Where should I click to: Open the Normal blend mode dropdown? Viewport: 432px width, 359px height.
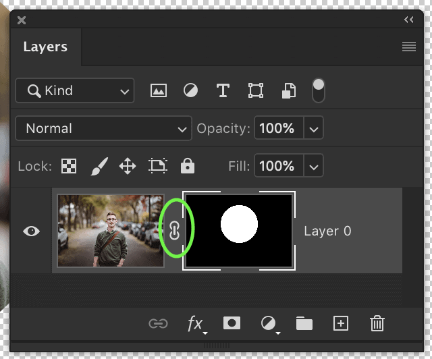[103, 128]
